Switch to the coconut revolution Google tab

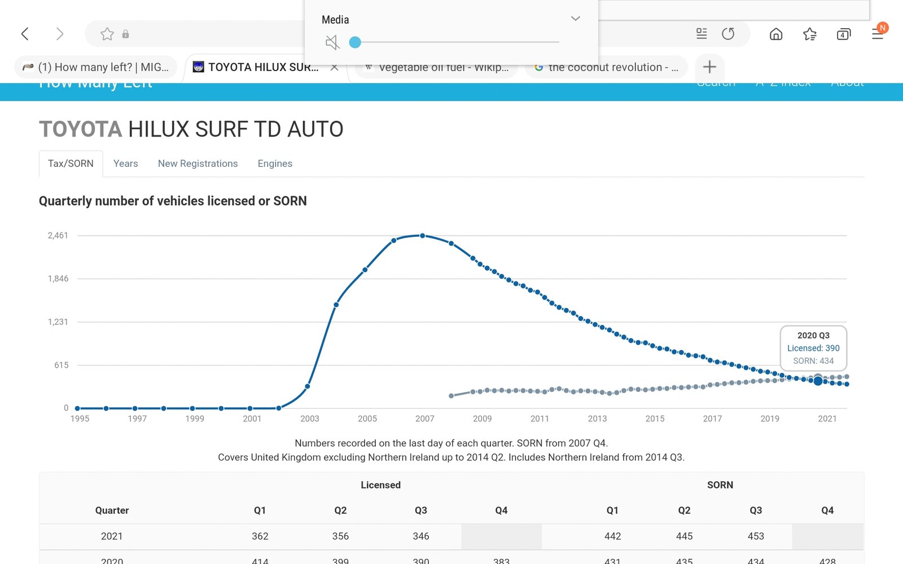click(x=607, y=67)
